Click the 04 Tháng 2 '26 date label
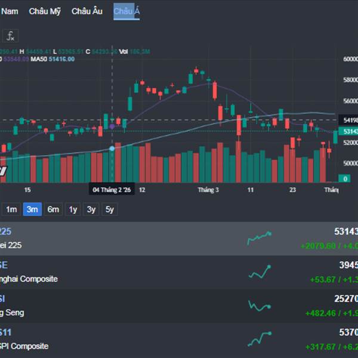This screenshot has width=358, height=358. pyautogui.click(x=112, y=190)
